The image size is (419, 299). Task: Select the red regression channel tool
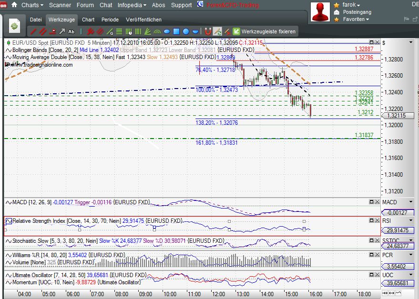pos(100,31)
